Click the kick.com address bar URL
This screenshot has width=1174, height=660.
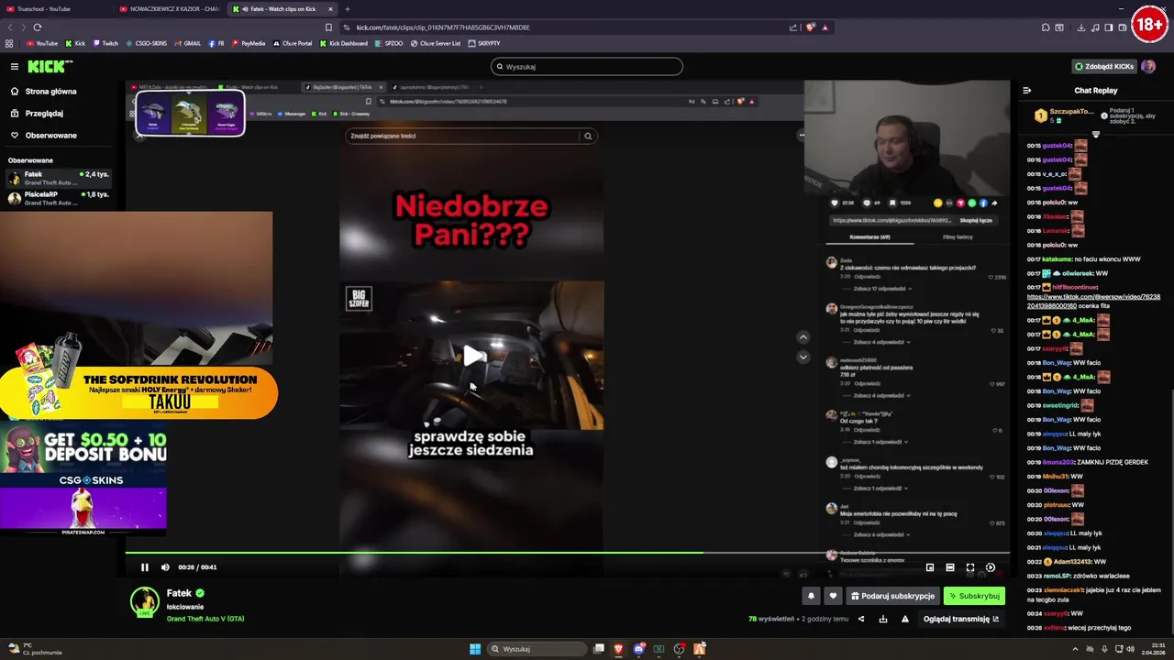(x=443, y=27)
